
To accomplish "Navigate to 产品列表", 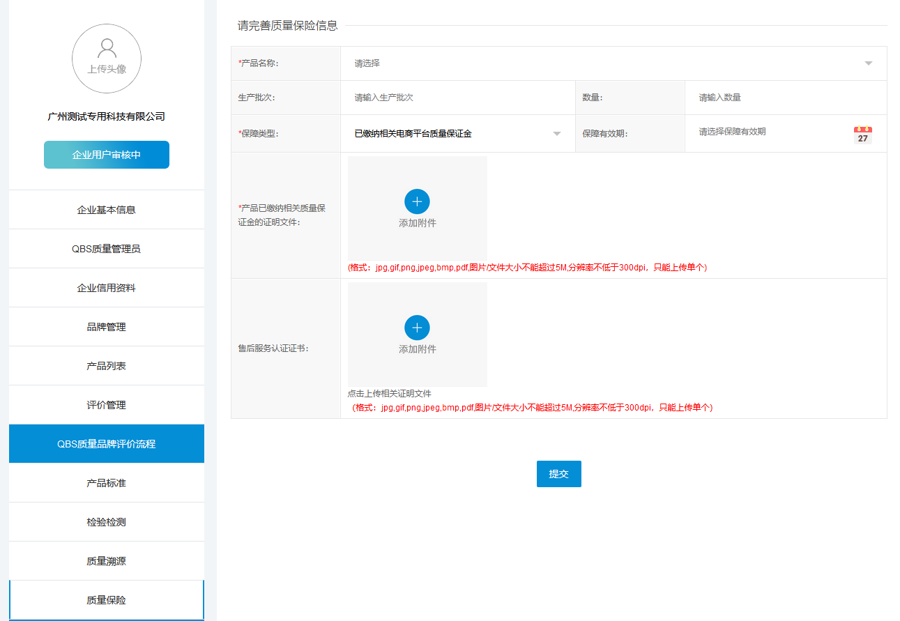I will coord(107,366).
